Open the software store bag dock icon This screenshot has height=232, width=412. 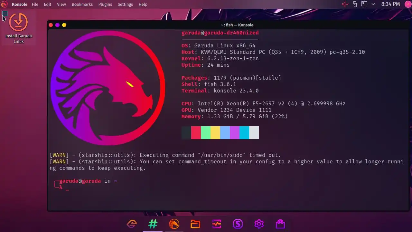(x=280, y=224)
